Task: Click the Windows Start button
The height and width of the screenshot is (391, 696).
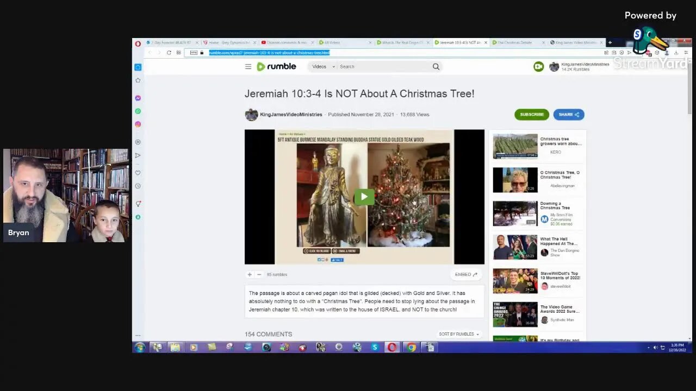Action: (140, 348)
